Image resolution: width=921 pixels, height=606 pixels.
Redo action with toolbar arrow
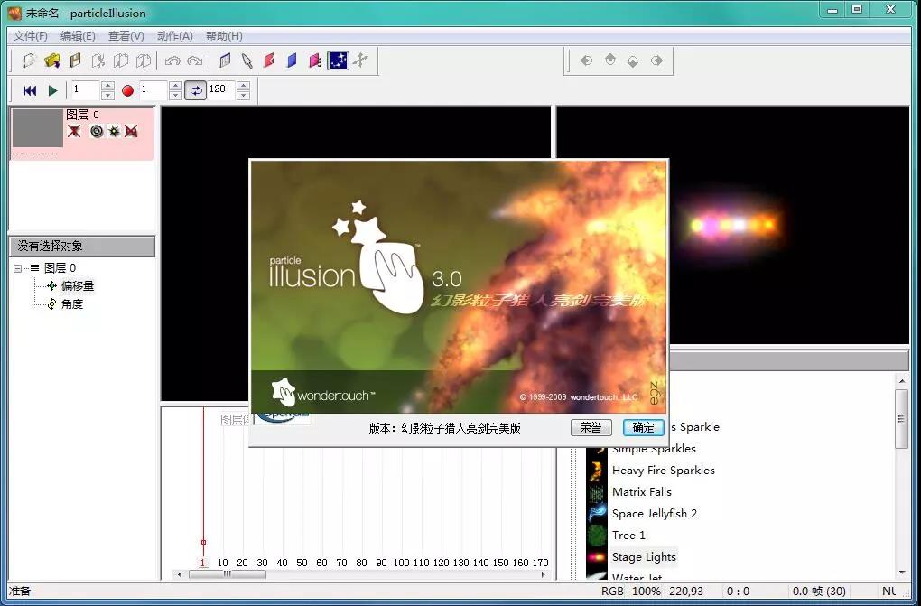(194, 61)
